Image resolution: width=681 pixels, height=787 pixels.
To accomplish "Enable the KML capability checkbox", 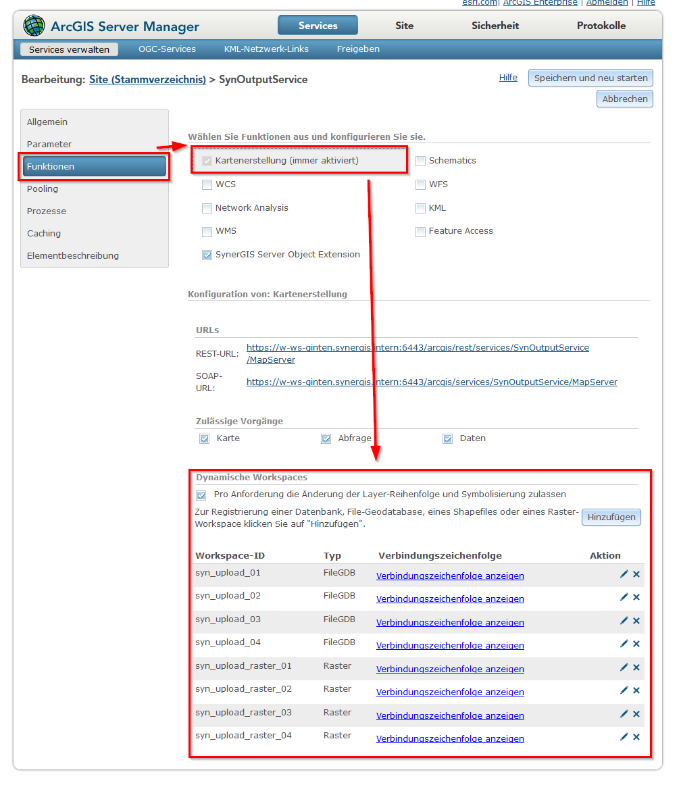I will coord(420,207).
